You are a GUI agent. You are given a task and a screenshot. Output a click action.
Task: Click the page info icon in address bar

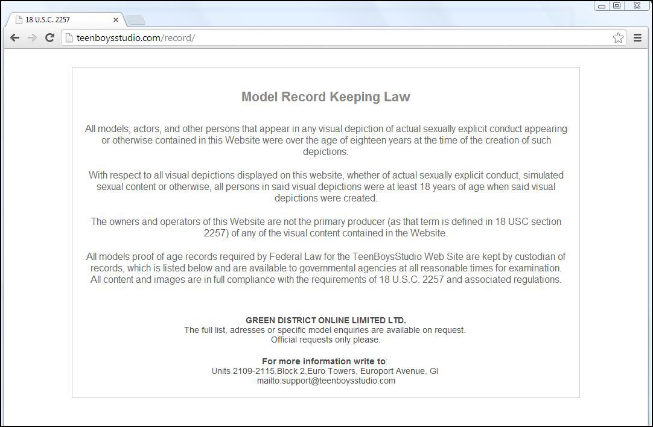[69, 38]
